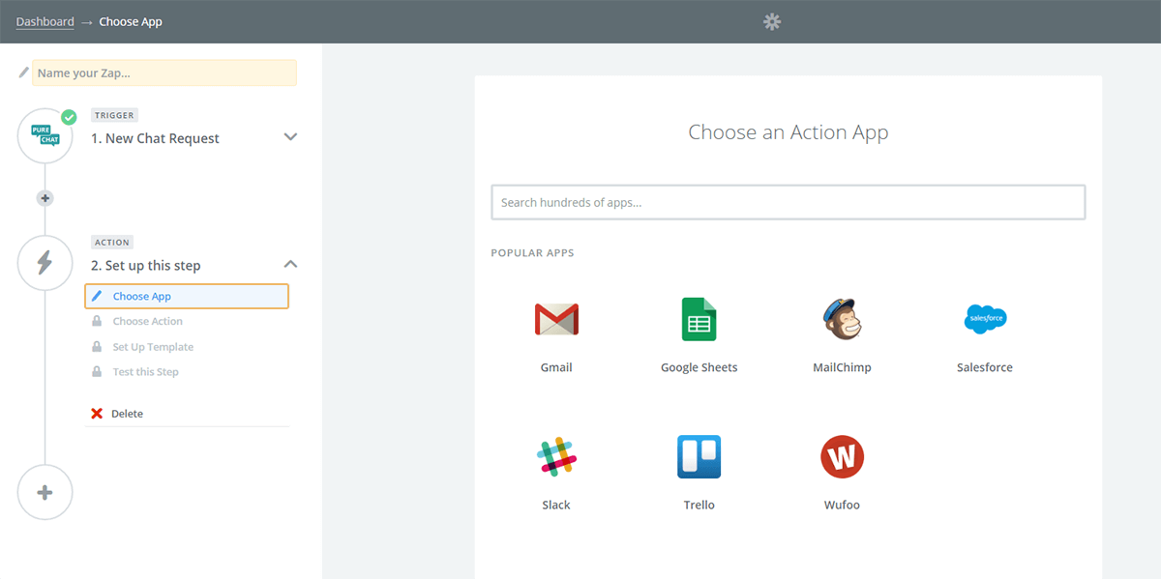Pick the MailChimp monkey icon
This screenshot has height=579, width=1161.
pos(842,319)
